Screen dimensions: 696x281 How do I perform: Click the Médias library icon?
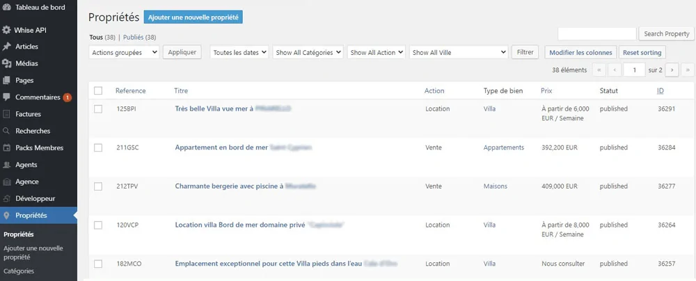6,63
